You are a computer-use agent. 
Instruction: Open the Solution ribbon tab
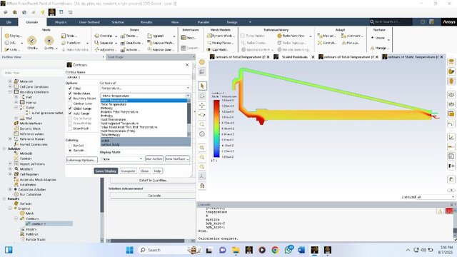tap(118, 22)
